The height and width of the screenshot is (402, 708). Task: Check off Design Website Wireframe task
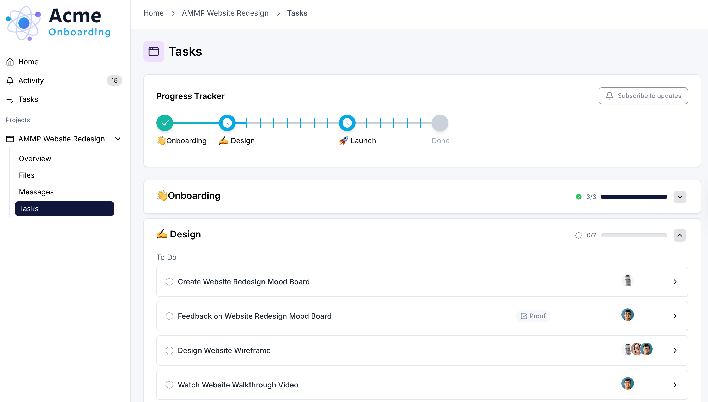[x=169, y=350]
